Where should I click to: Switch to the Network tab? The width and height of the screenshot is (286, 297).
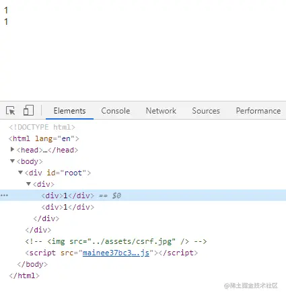[x=161, y=111]
